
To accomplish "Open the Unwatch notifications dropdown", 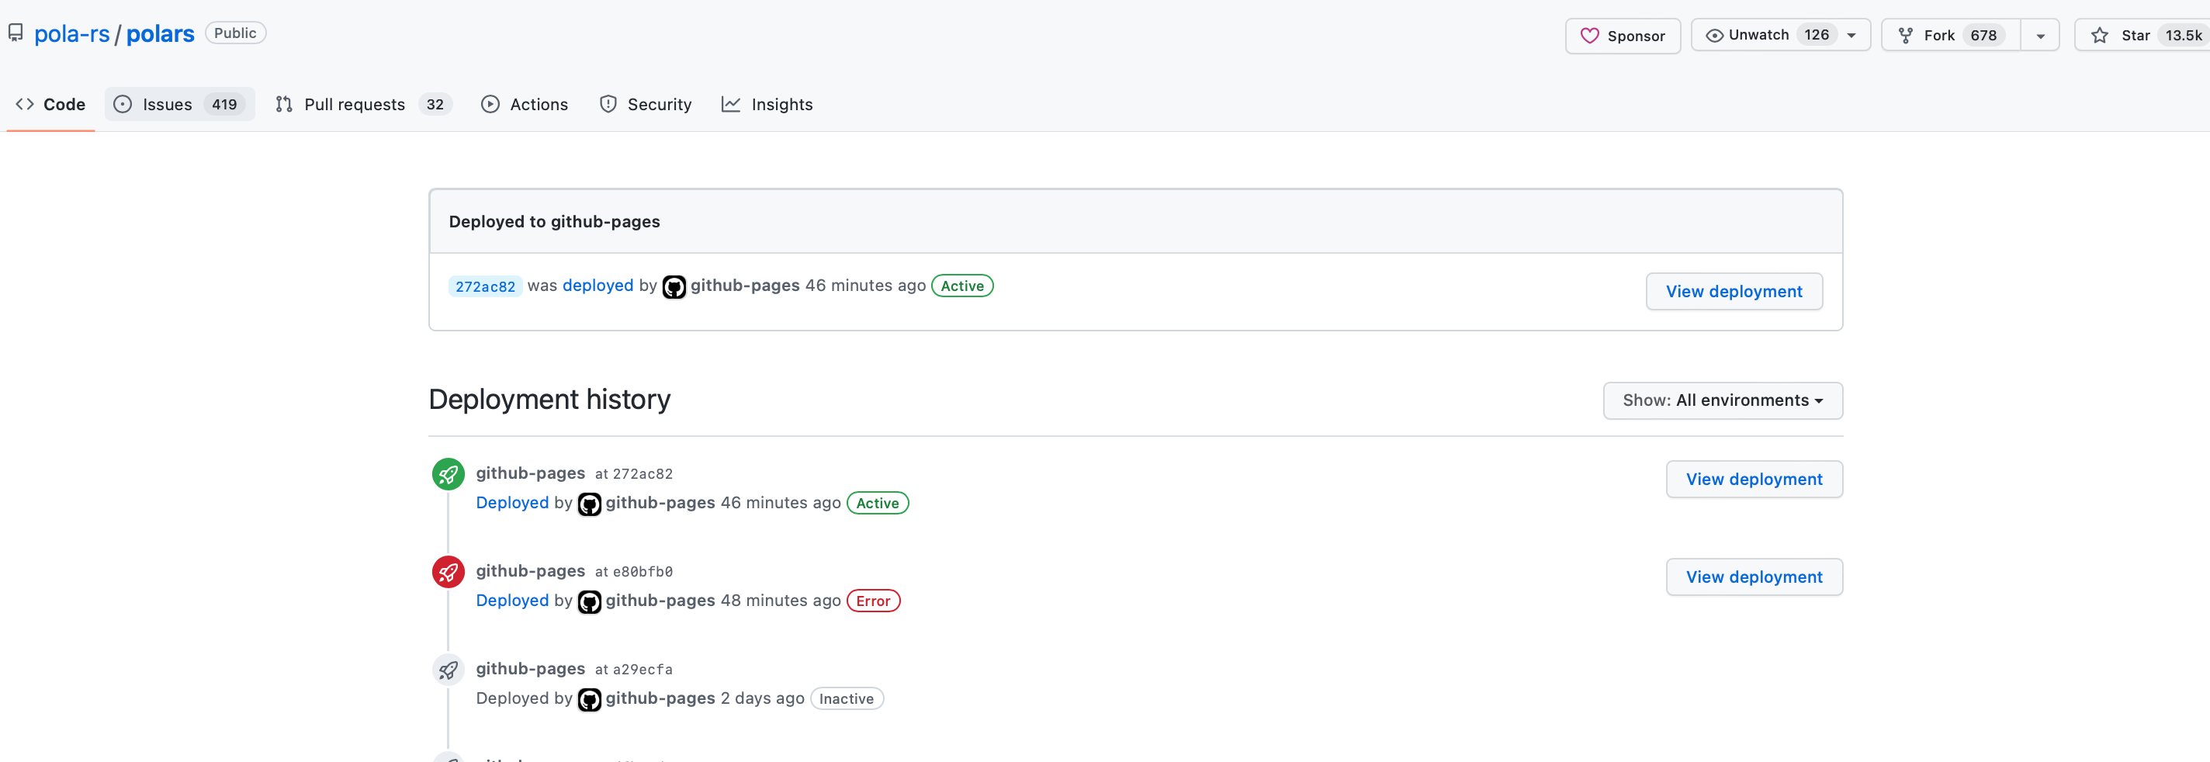I will coord(1780,35).
